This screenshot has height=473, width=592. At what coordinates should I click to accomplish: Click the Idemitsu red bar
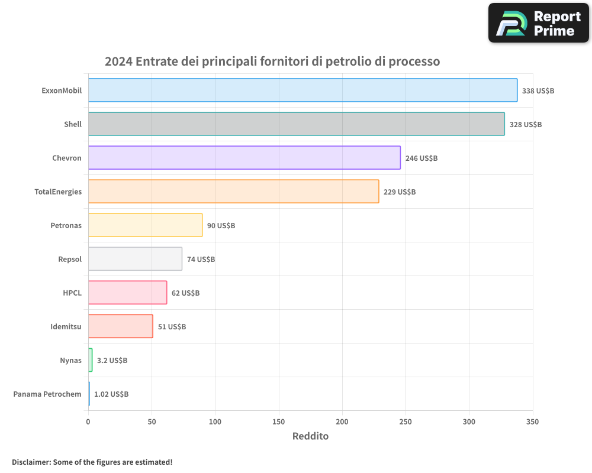(x=121, y=326)
